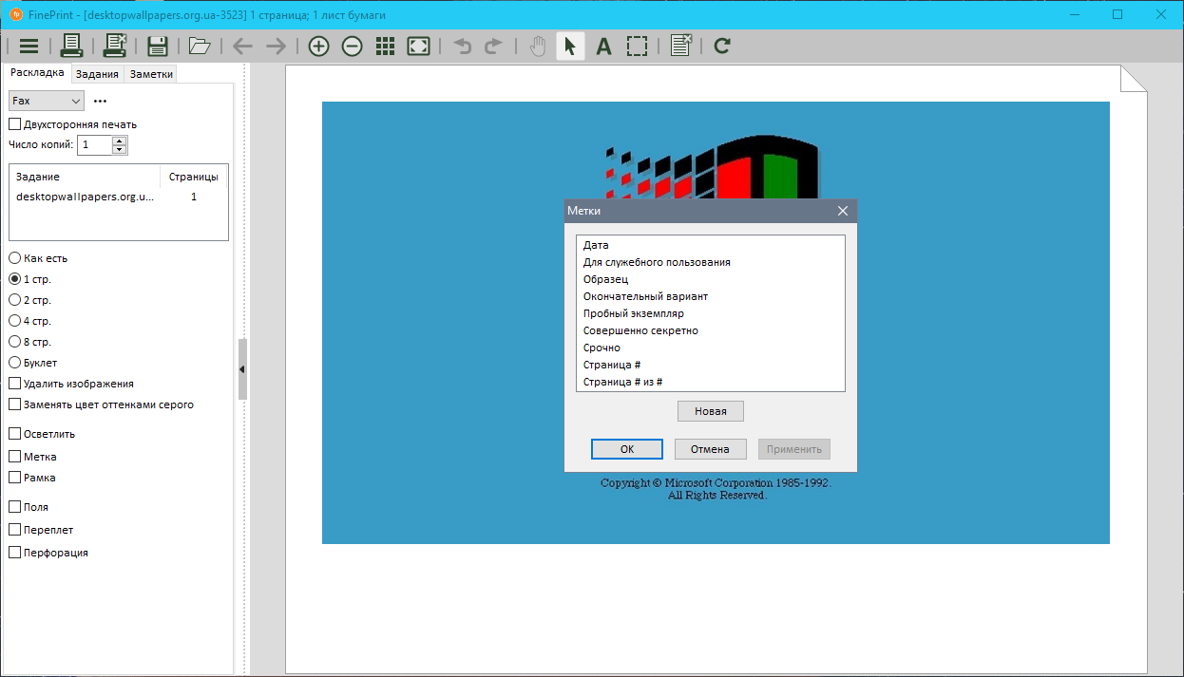The height and width of the screenshot is (677, 1184).
Task: Click the Задание column header
Action: pyautogui.click(x=85, y=177)
